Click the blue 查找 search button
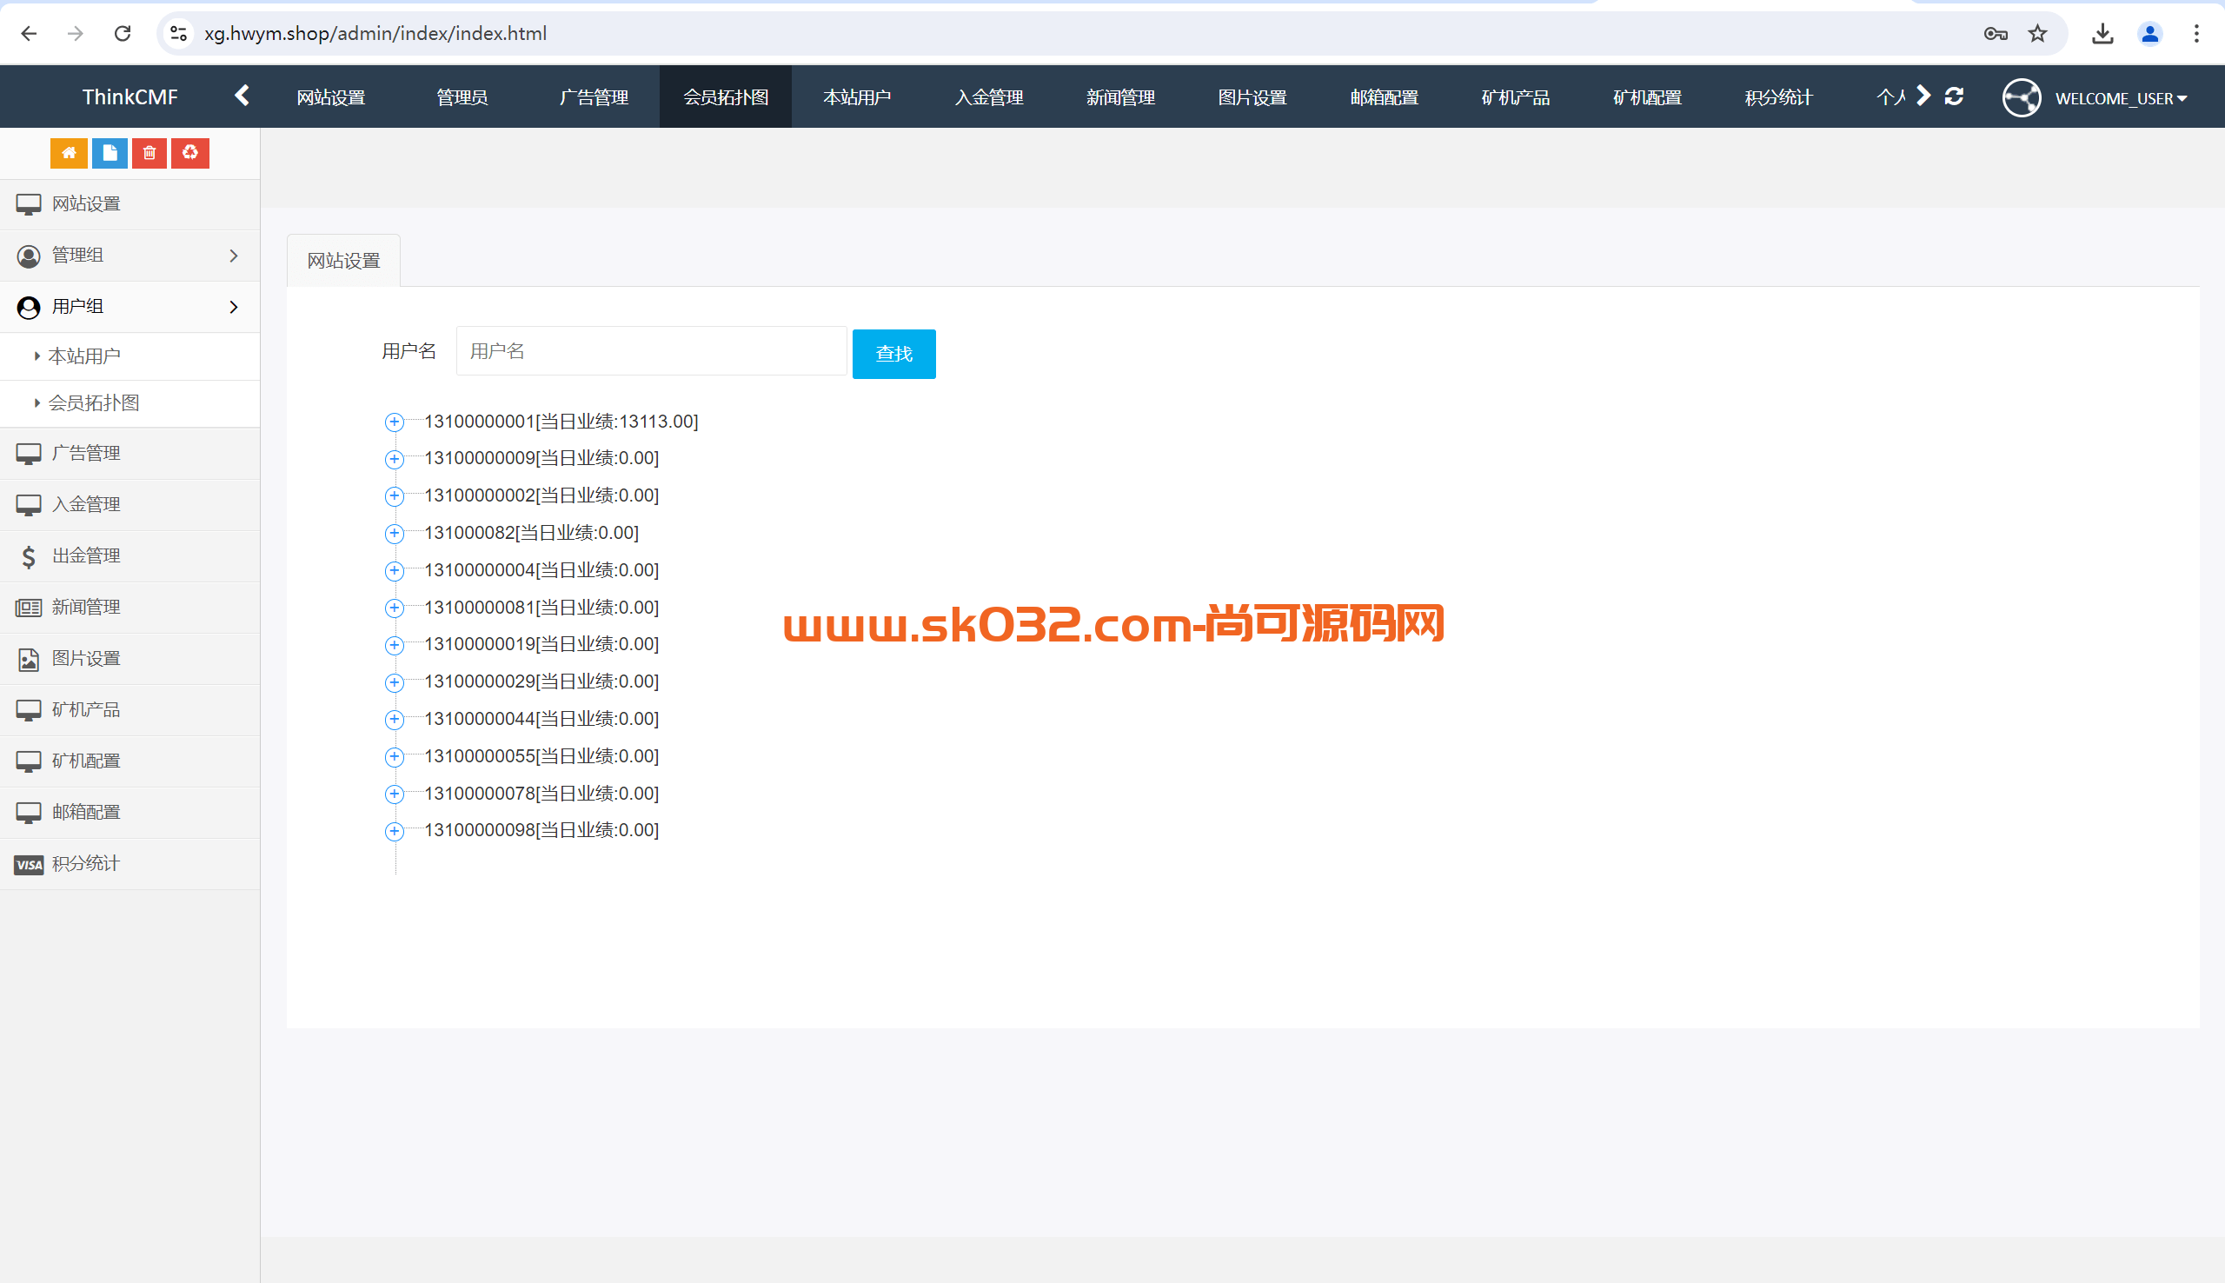Screen dimensions: 2225x1283 [894, 355]
